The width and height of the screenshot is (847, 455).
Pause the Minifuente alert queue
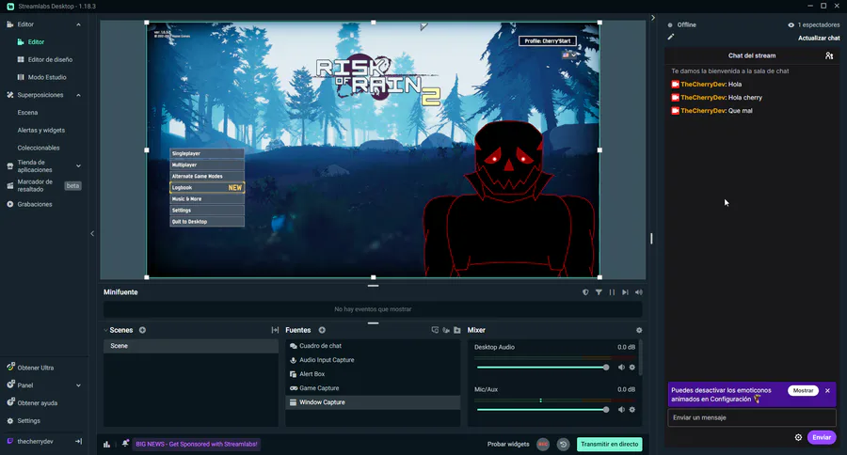(612, 292)
